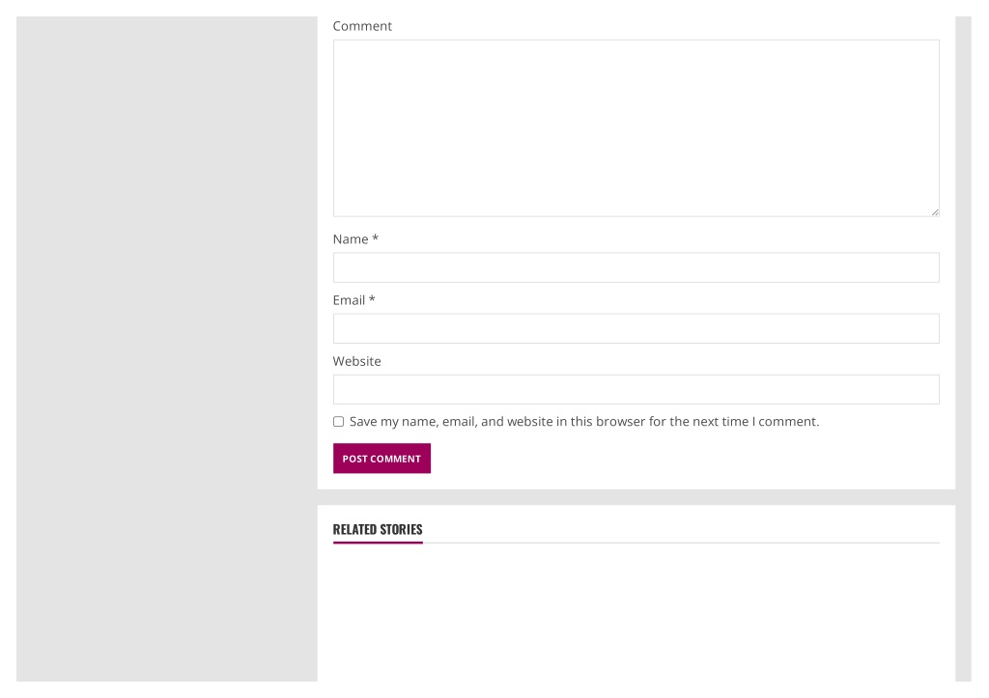Click the gray strip at the right edge
The width and height of the screenshot is (989, 698).
pos(963,349)
